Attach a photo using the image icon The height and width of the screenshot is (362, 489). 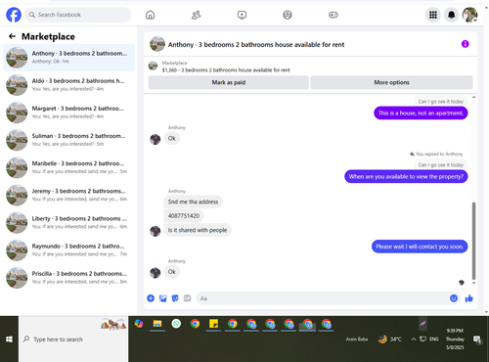pos(163,298)
